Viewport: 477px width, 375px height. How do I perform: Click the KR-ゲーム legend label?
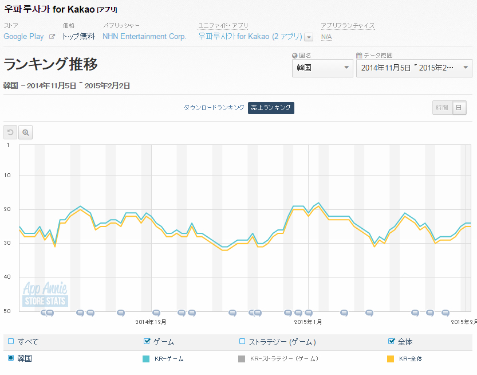pyautogui.click(x=169, y=359)
